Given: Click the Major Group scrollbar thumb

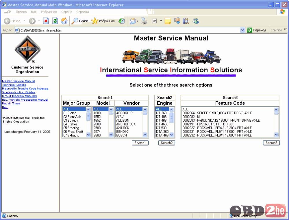Looking at the screenshot, I should (88, 116).
